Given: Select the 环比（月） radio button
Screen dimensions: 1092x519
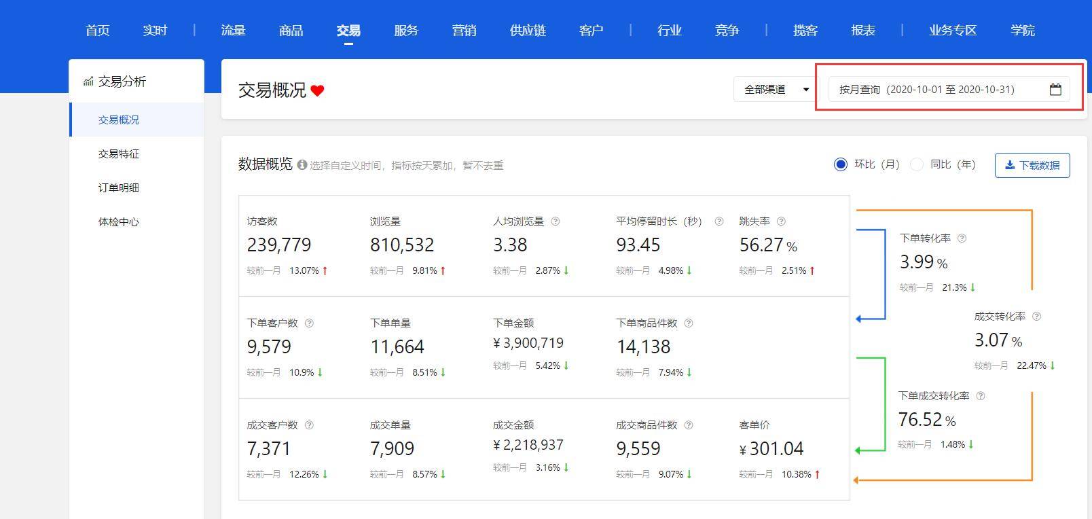Looking at the screenshot, I should pyautogui.click(x=841, y=164).
